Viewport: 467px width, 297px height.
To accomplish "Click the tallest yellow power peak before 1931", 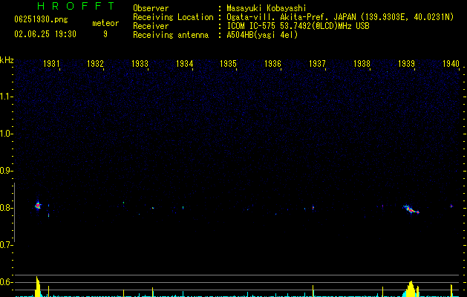I will 38,287.
